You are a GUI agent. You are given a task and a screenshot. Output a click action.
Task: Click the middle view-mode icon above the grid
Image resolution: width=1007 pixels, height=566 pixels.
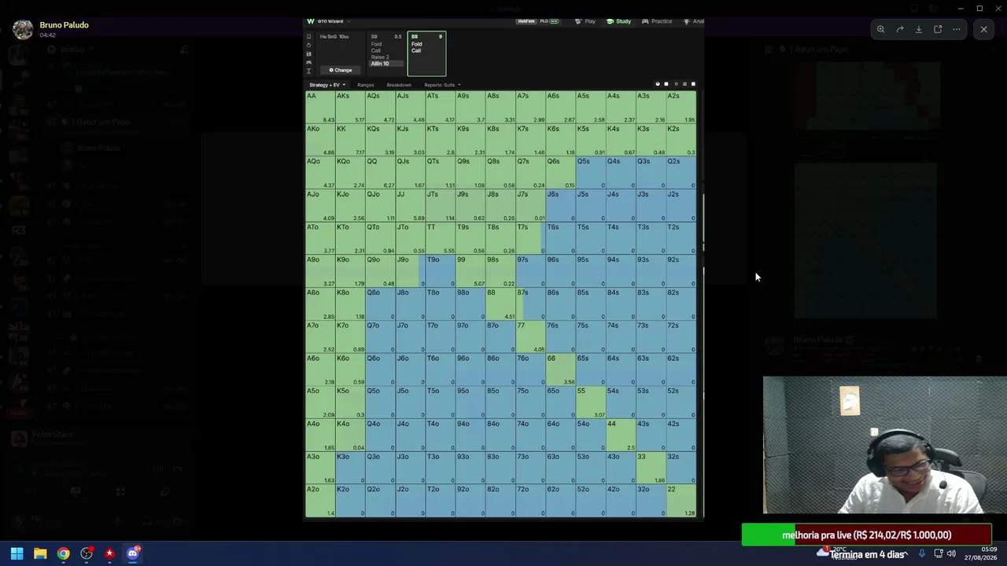[x=676, y=84]
